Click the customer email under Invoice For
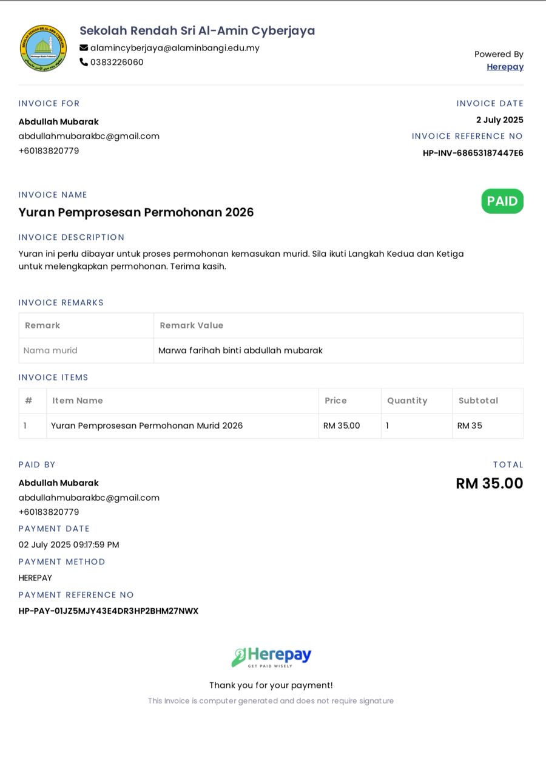 pyautogui.click(x=89, y=136)
